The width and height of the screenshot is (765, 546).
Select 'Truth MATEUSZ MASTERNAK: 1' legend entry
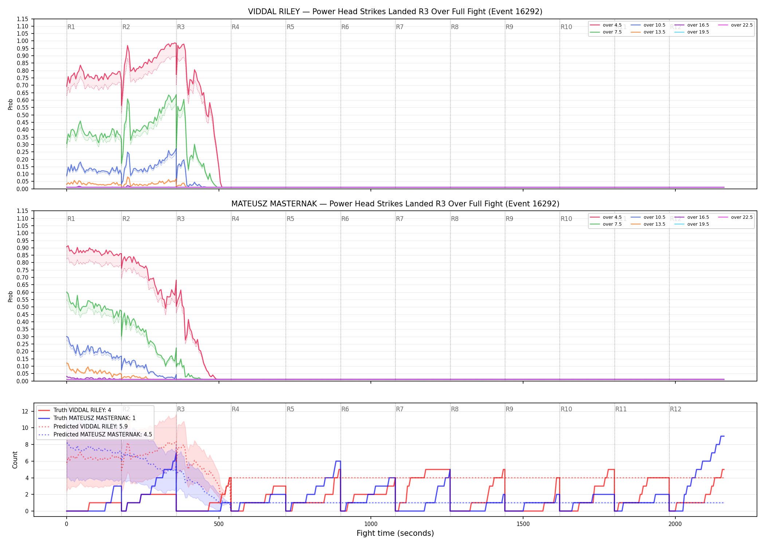[x=87, y=418]
